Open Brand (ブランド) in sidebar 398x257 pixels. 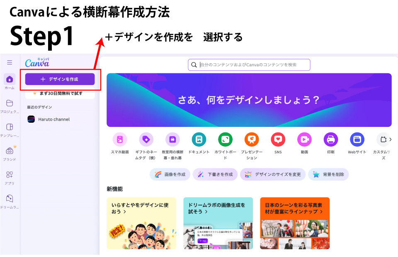[10, 153]
